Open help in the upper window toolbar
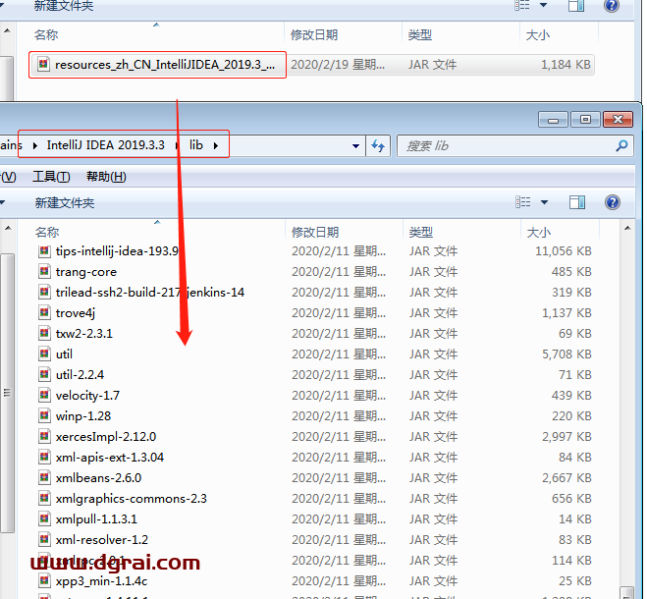647x599 pixels. [x=611, y=6]
